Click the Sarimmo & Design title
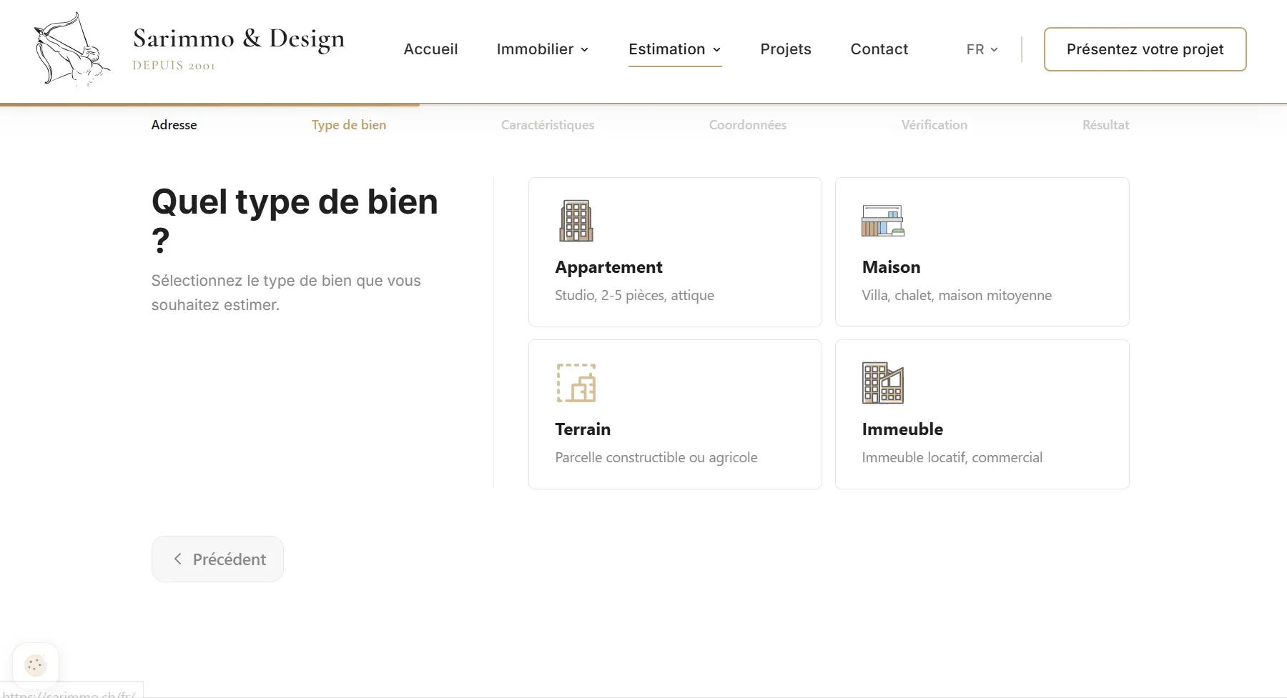The width and height of the screenshot is (1287, 698). [239, 38]
